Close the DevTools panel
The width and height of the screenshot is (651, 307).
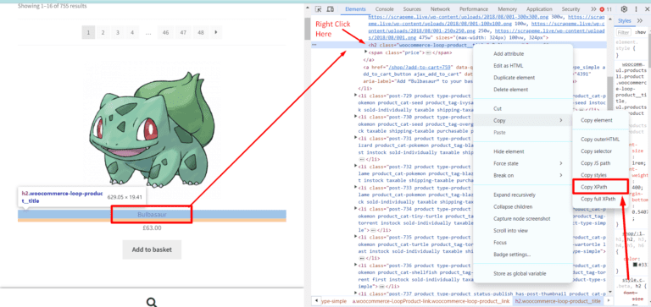coord(646,9)
